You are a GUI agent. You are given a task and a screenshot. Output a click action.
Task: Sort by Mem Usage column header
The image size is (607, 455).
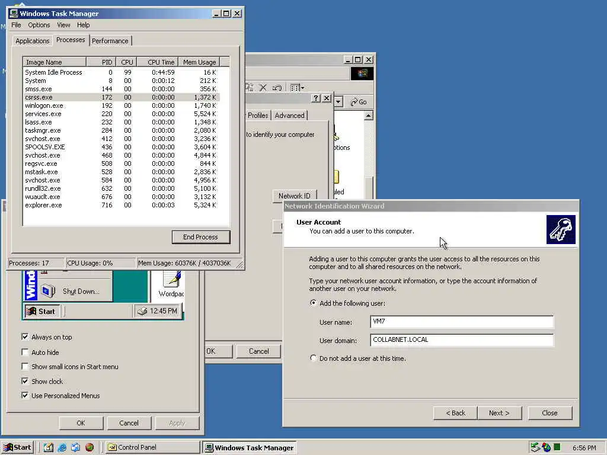click(199, 62)
